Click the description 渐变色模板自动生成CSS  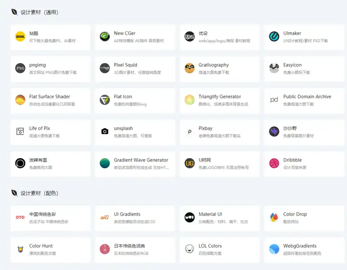click(134, 221)
